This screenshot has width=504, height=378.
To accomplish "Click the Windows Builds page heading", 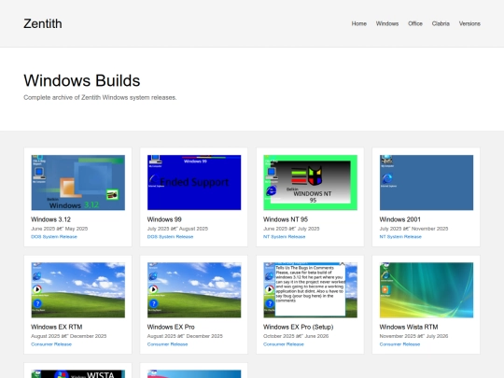I will pyautogui.click(x=82, y=80).
